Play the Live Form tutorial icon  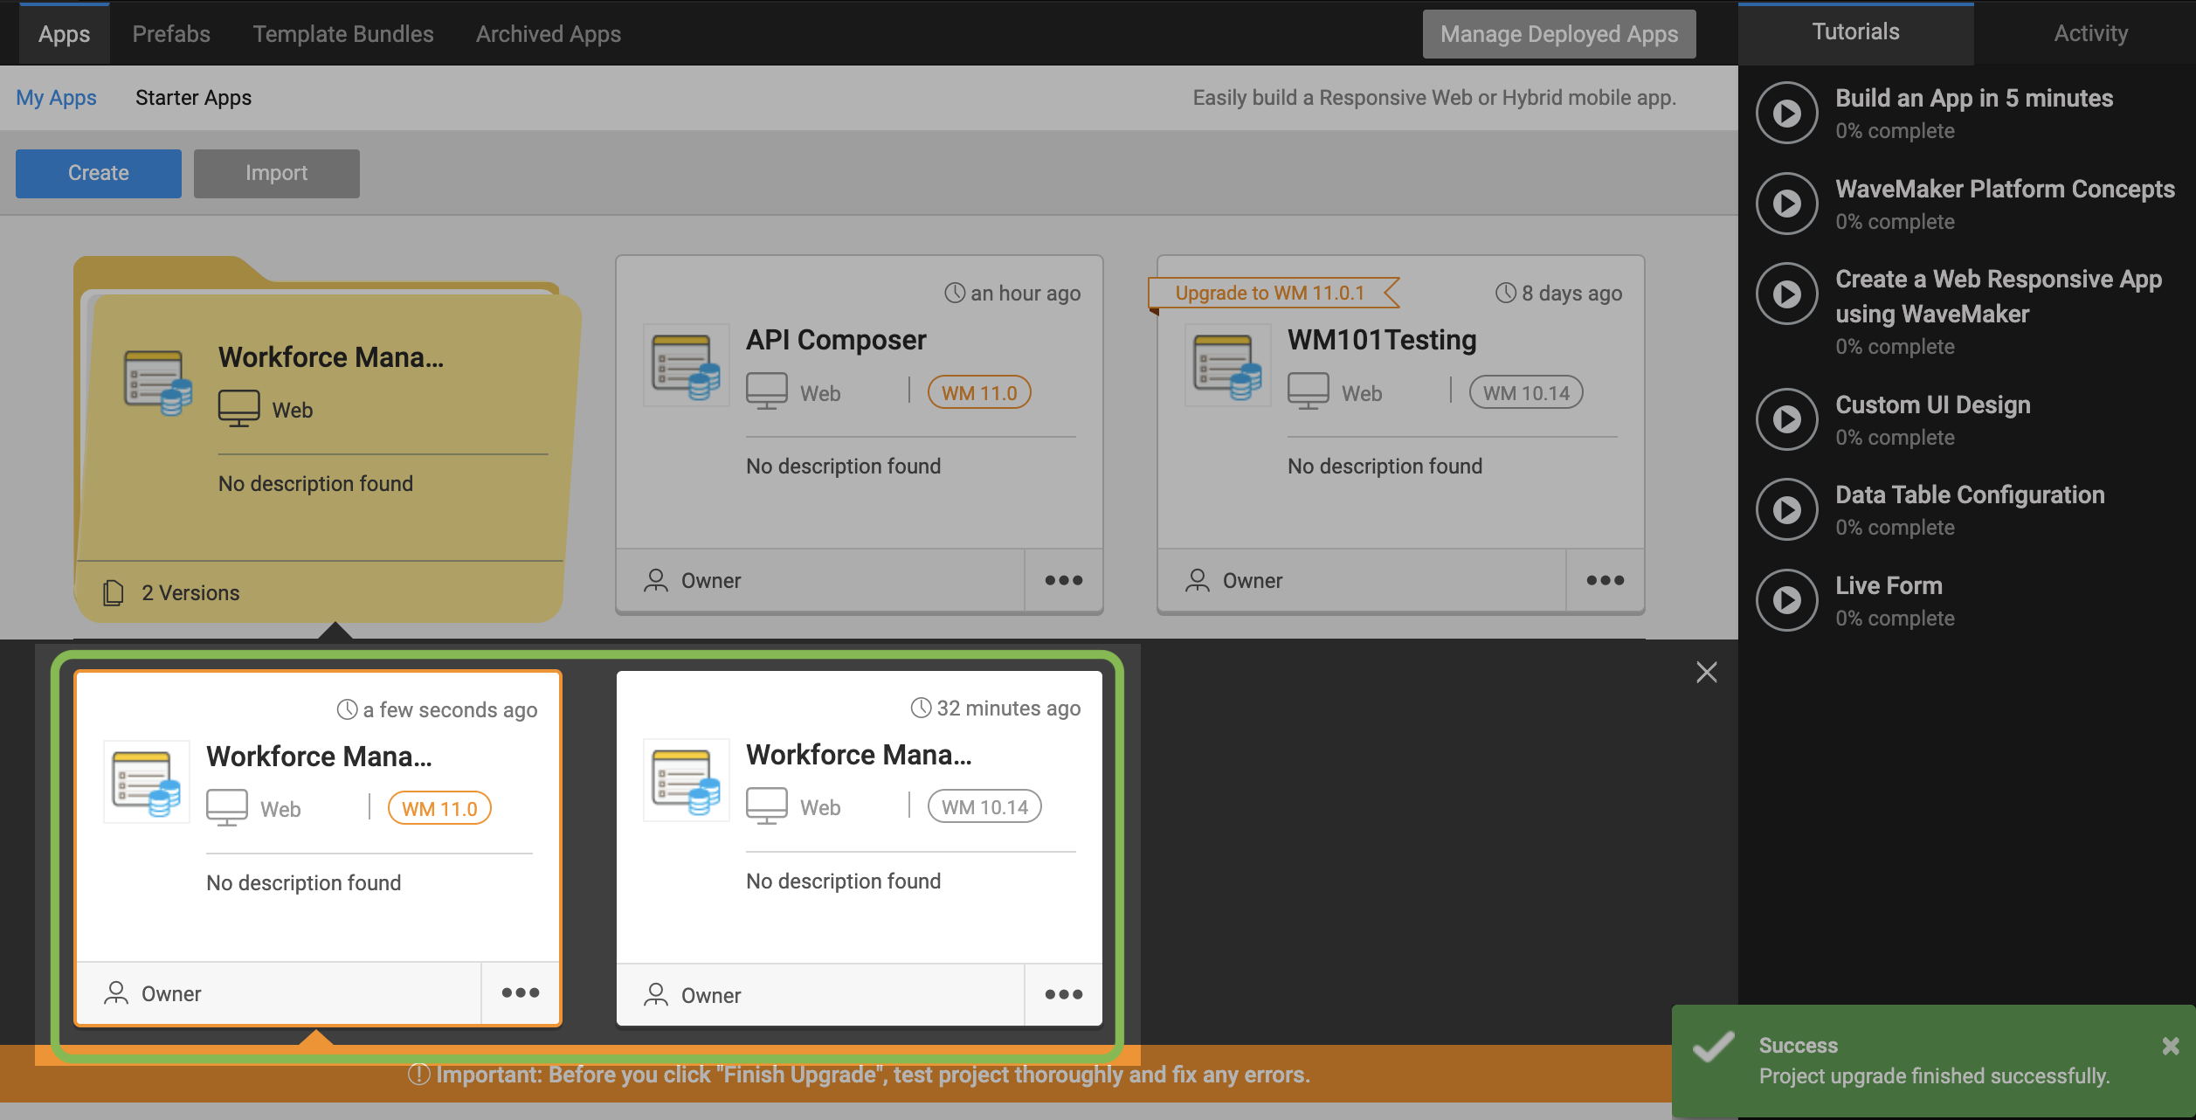(1786, 600)
